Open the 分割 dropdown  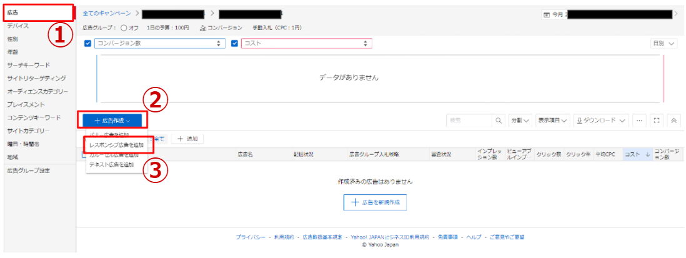[x=520, y=120]
